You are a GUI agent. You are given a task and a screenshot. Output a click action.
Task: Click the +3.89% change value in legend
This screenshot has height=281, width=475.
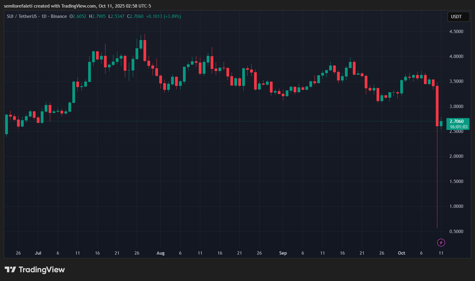click(x=172, y=16)
